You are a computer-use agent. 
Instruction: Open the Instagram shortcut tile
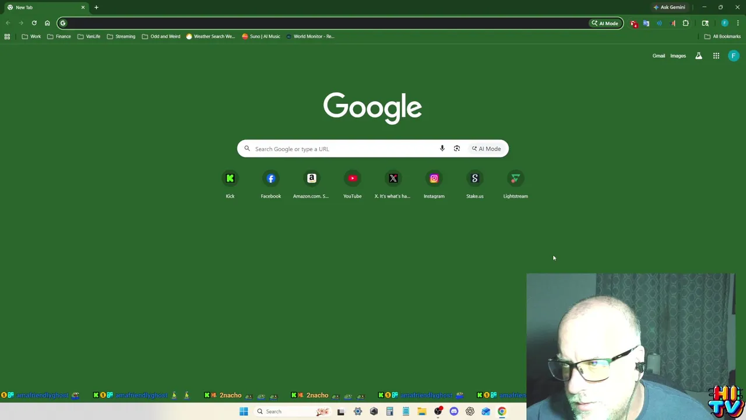tap(434, 185)
